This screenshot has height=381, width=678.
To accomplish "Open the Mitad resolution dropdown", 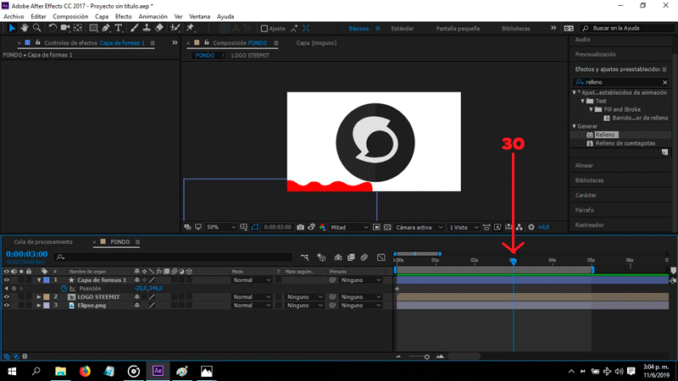I will click(349, 227).
